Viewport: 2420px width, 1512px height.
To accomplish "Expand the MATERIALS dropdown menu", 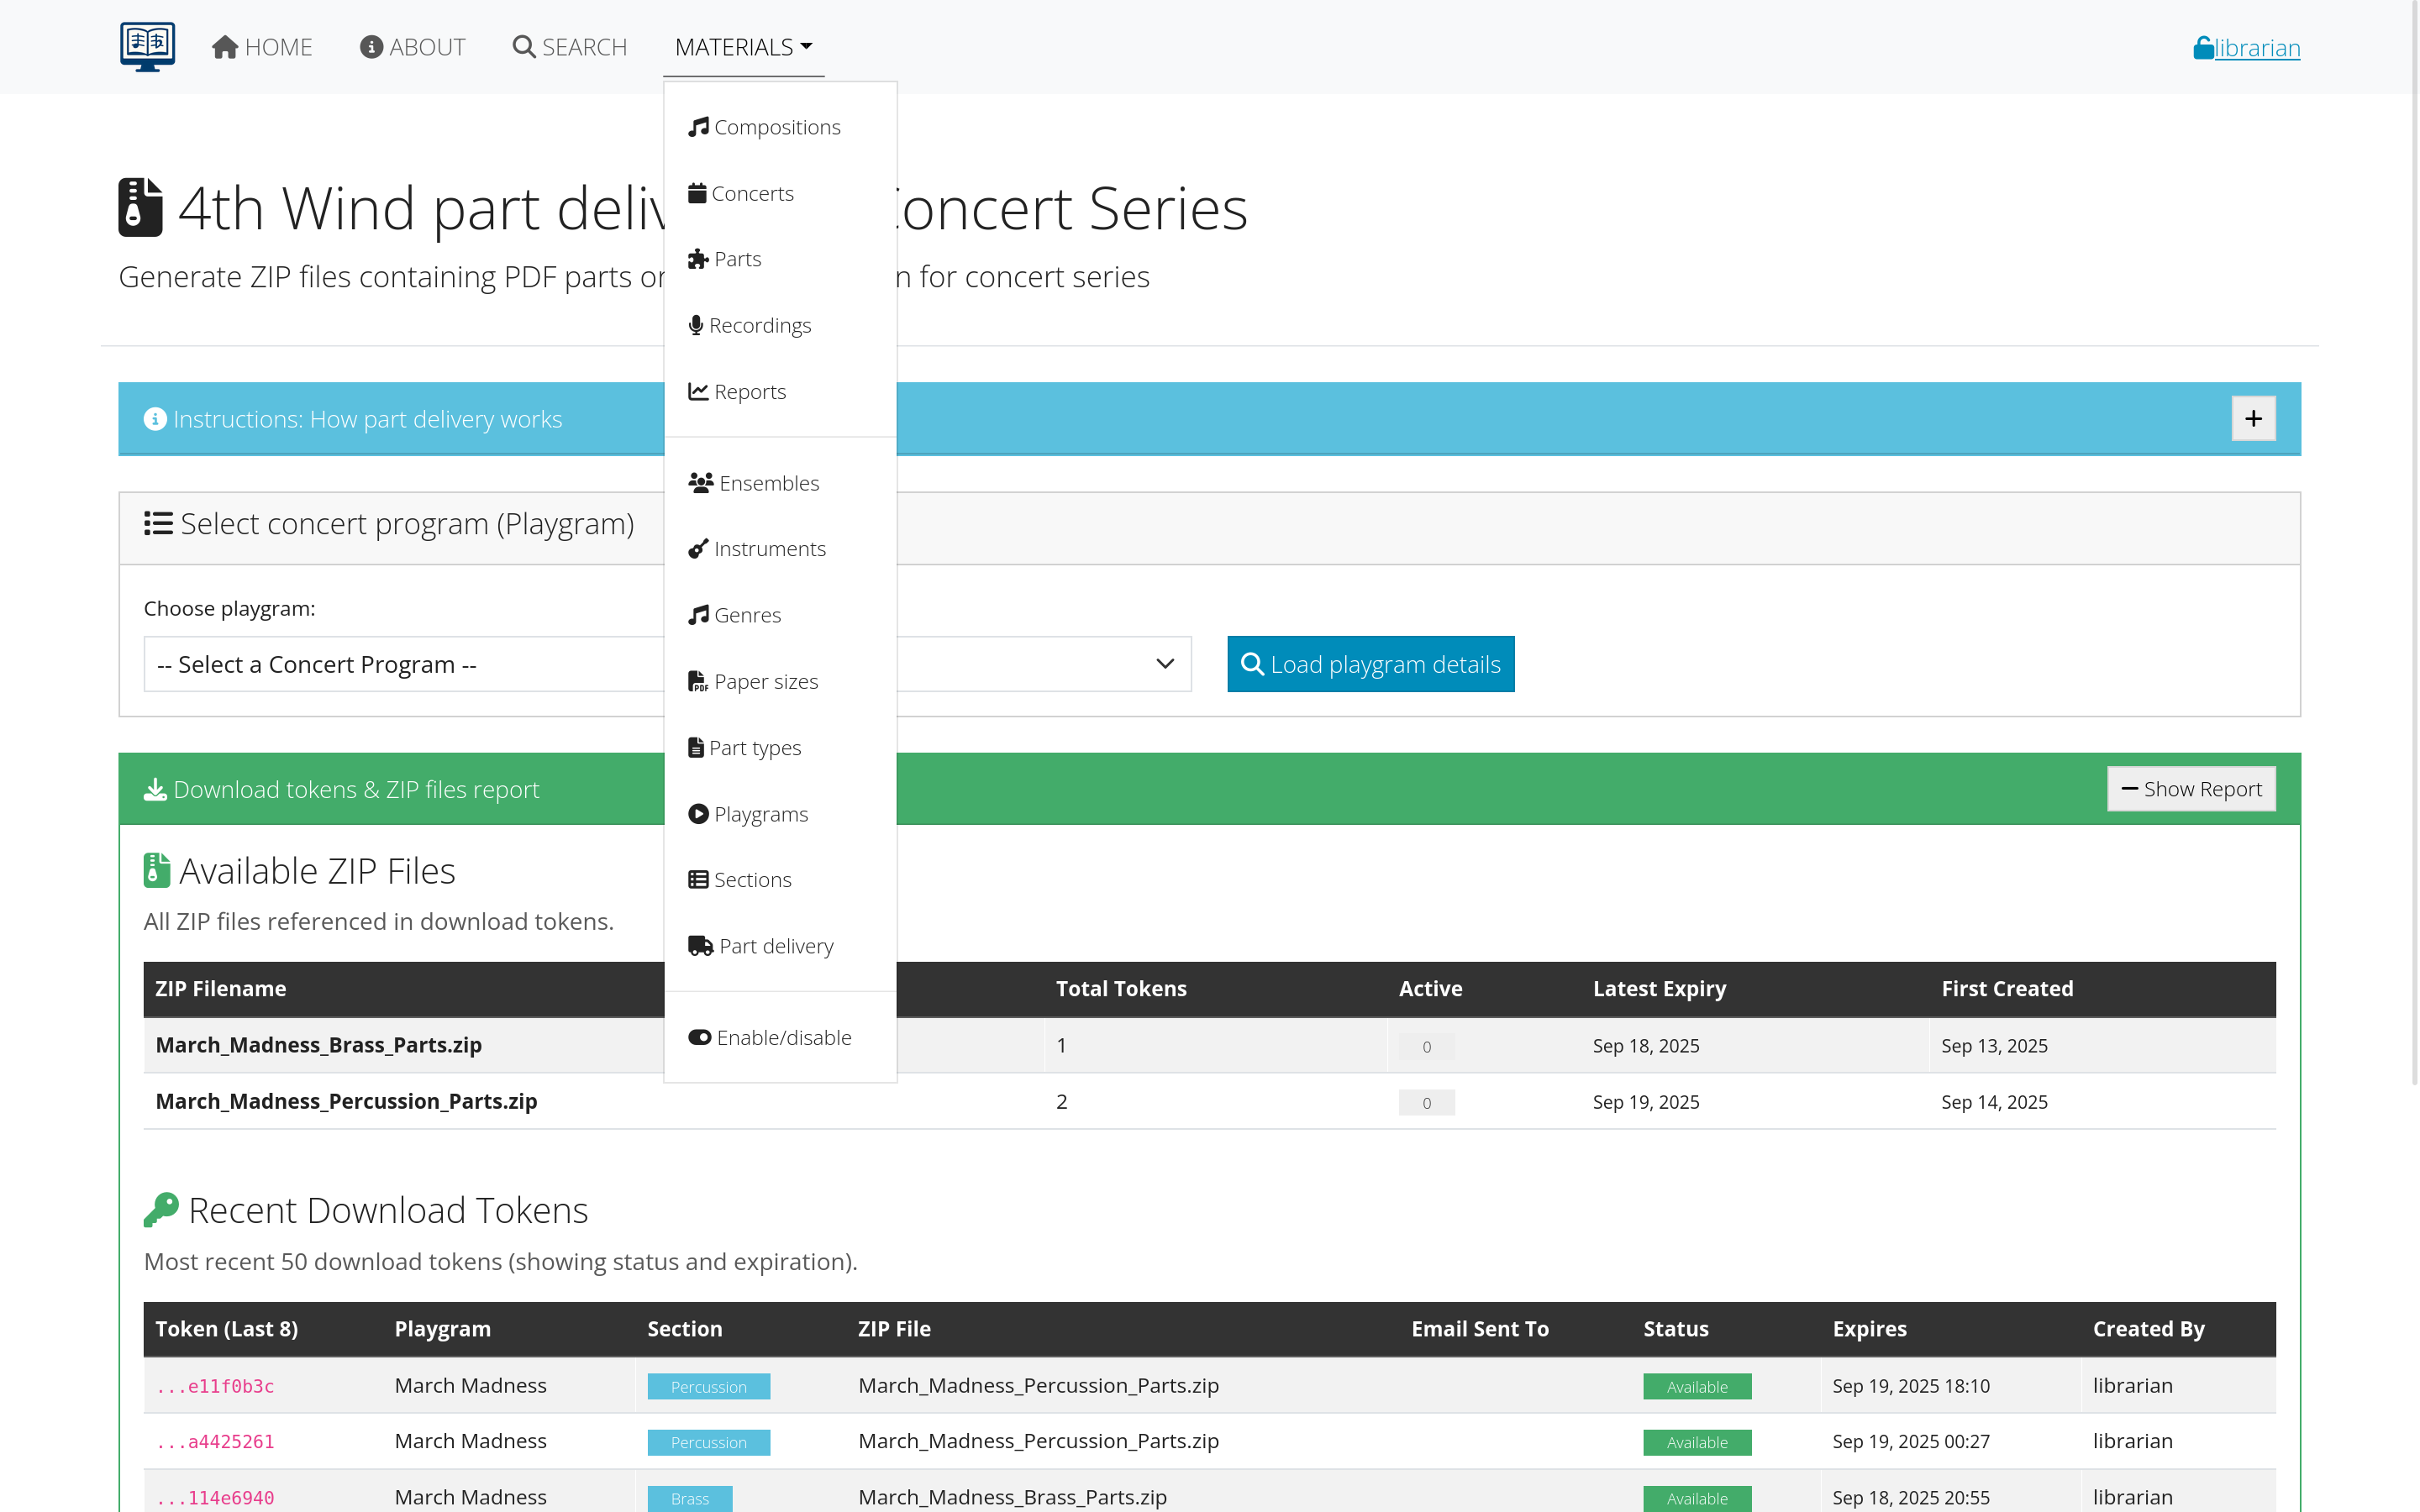I will [741, 46].
